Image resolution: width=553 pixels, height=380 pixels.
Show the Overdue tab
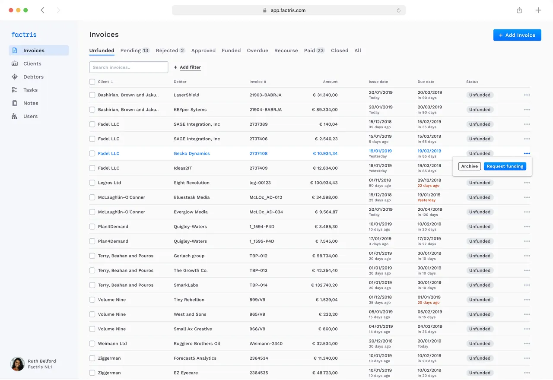click(257, 51)
